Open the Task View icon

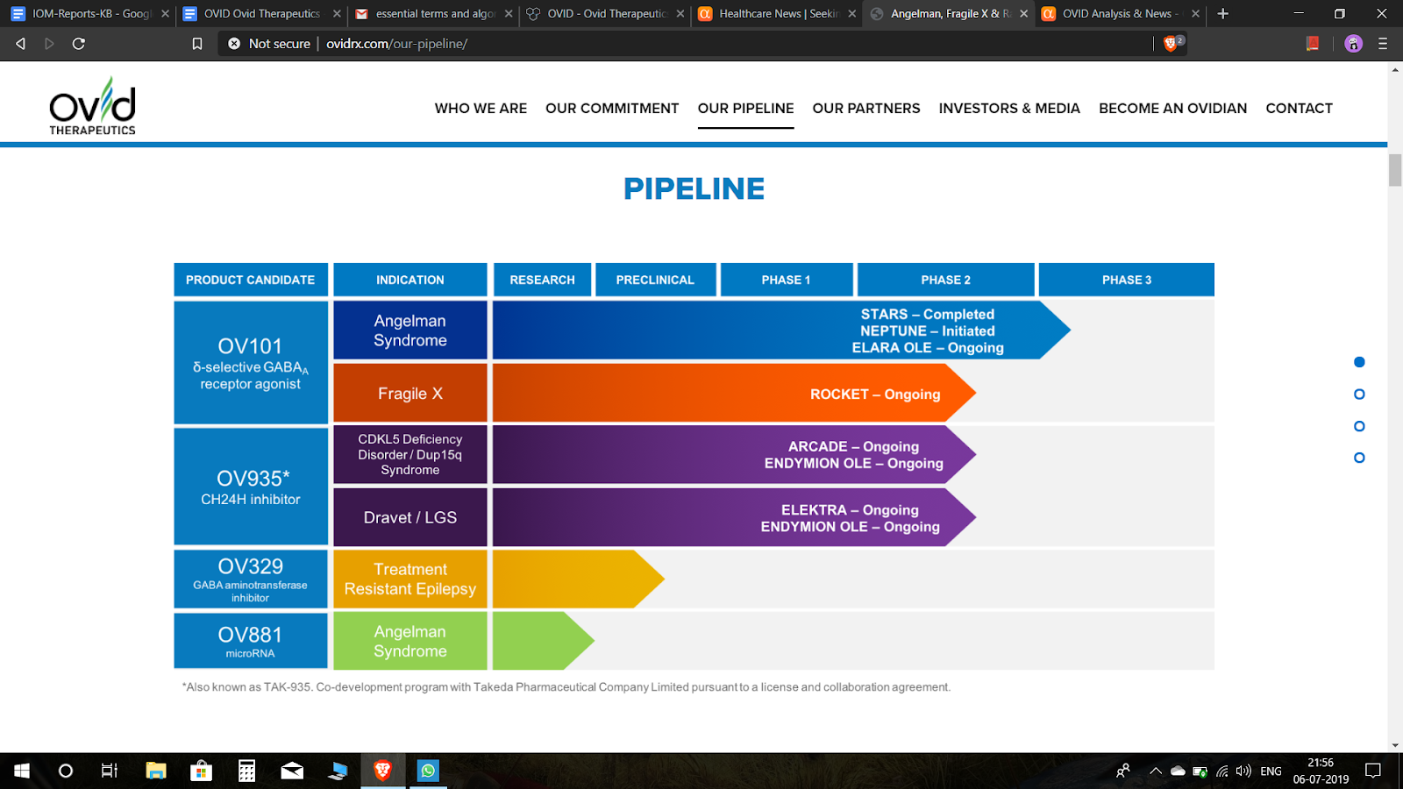pos(110,771)
